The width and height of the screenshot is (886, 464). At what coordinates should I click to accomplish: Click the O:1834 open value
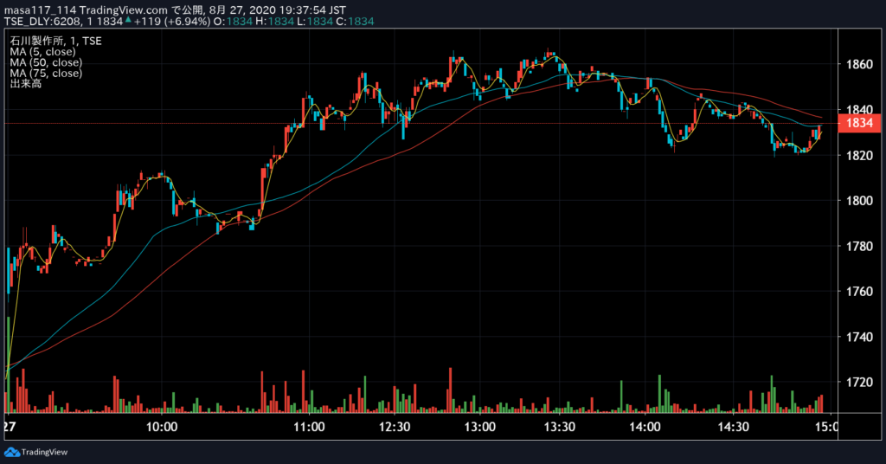[x=234, y=22]
